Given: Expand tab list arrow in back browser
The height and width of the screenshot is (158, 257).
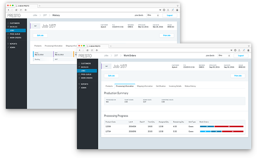Looking at the screenshot, I should (178, 6).
